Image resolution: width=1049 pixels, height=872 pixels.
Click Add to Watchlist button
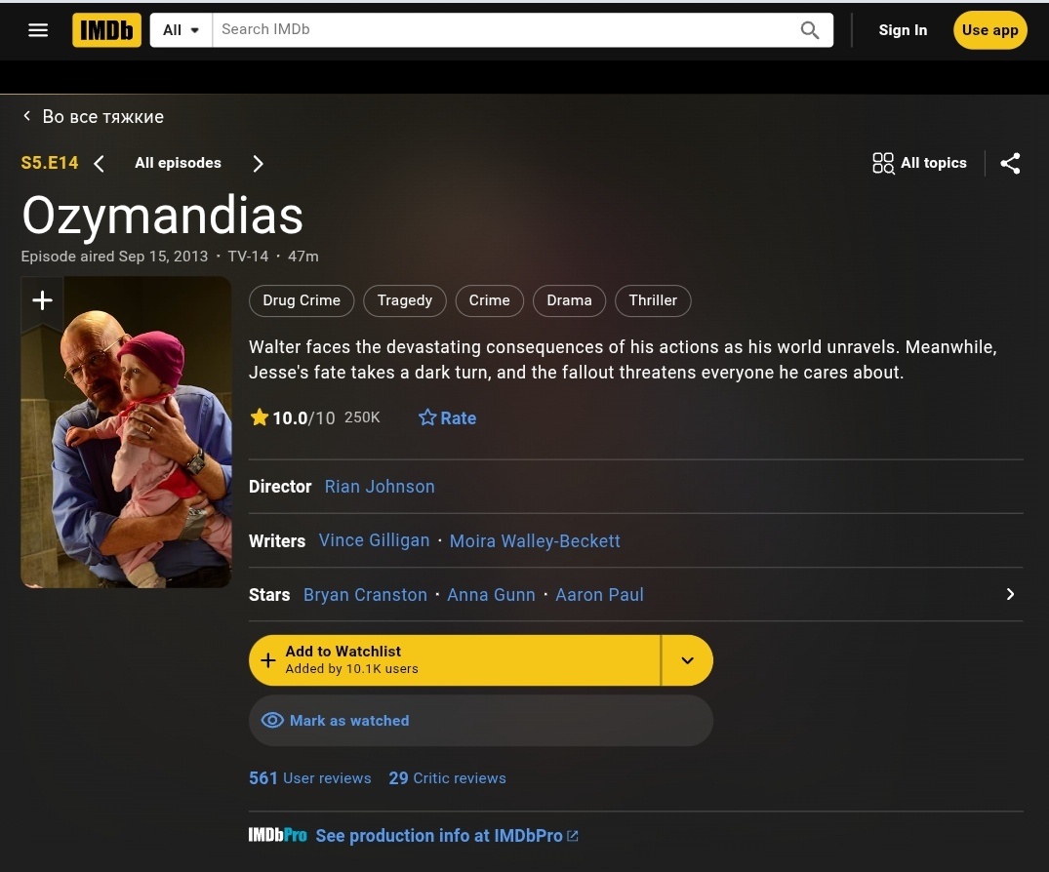click(x=455, y=660)
